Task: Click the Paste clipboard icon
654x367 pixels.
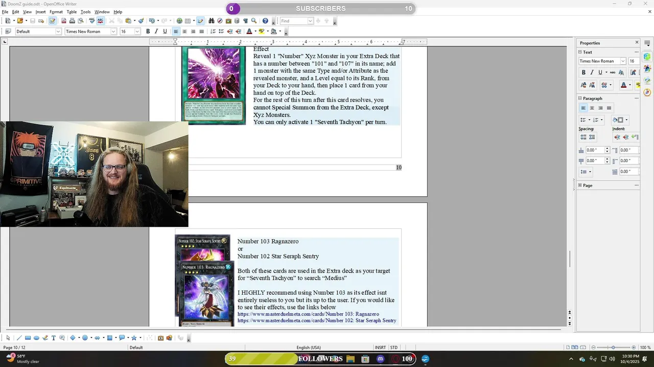Action: click(x=128, y=21)
